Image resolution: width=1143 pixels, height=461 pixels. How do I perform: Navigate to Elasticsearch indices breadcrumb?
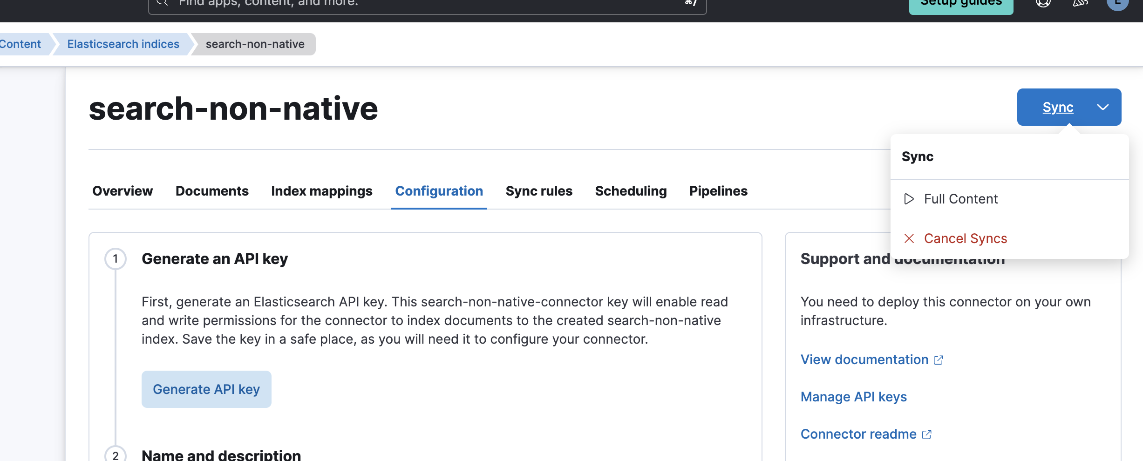coord(123,44)
